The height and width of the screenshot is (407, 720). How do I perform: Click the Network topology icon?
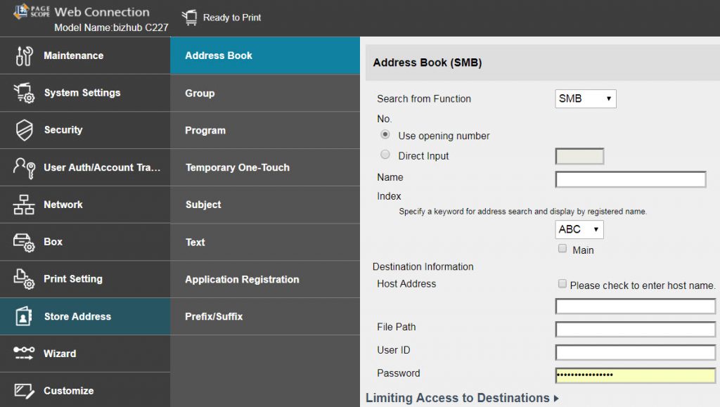click(x=24, y=205)
